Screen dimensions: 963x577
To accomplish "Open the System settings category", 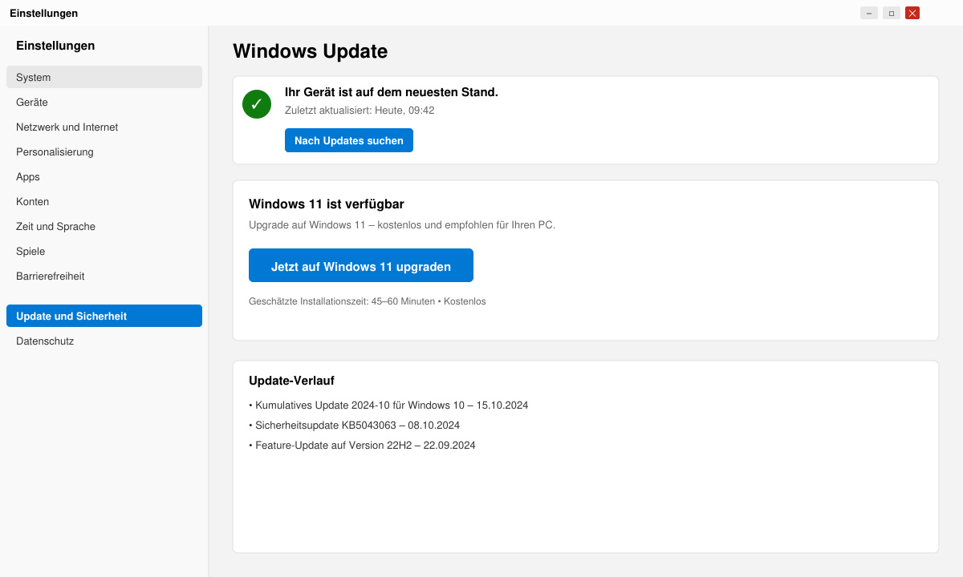I will point(104,77).
